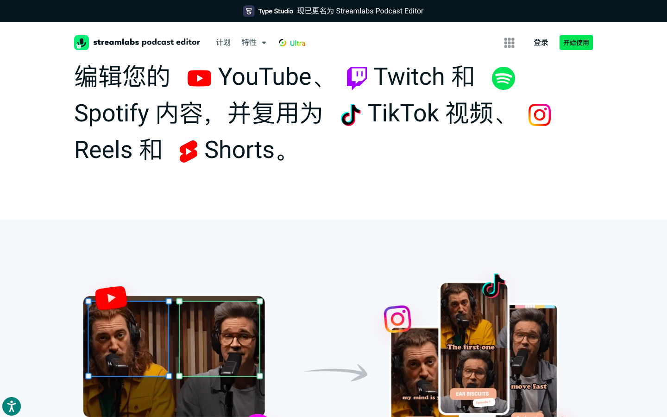This screenshot has width=667, height=417.
Task: Click the TikTok icon in the headline
Action: [x=351, y=115]
